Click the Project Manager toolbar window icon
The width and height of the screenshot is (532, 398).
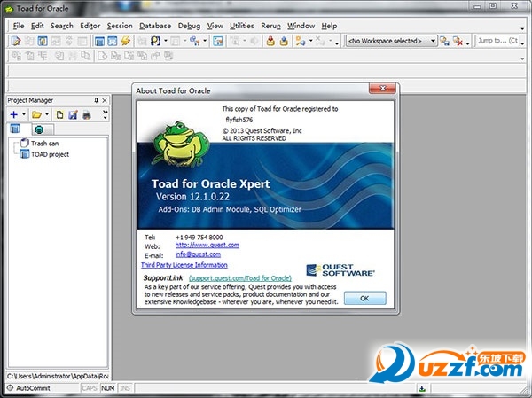point(99,41)
